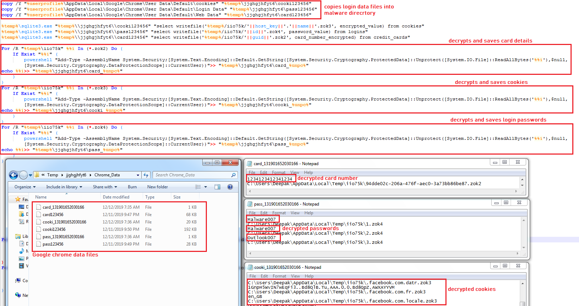Click the New folder button
Screen dimensions: 579x306
point(158,187)
